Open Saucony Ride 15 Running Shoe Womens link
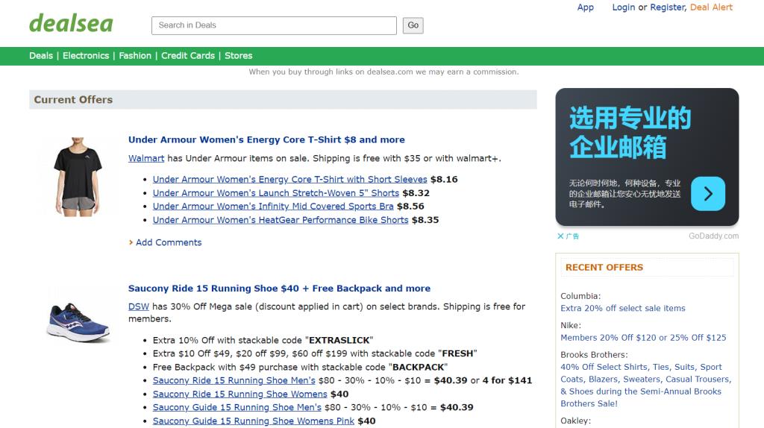Viewport: 764px width, 428px height. [x=239, y=394]
